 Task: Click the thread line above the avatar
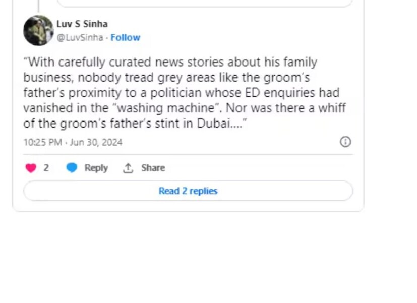pyautogui.click(x=38, y=5)
